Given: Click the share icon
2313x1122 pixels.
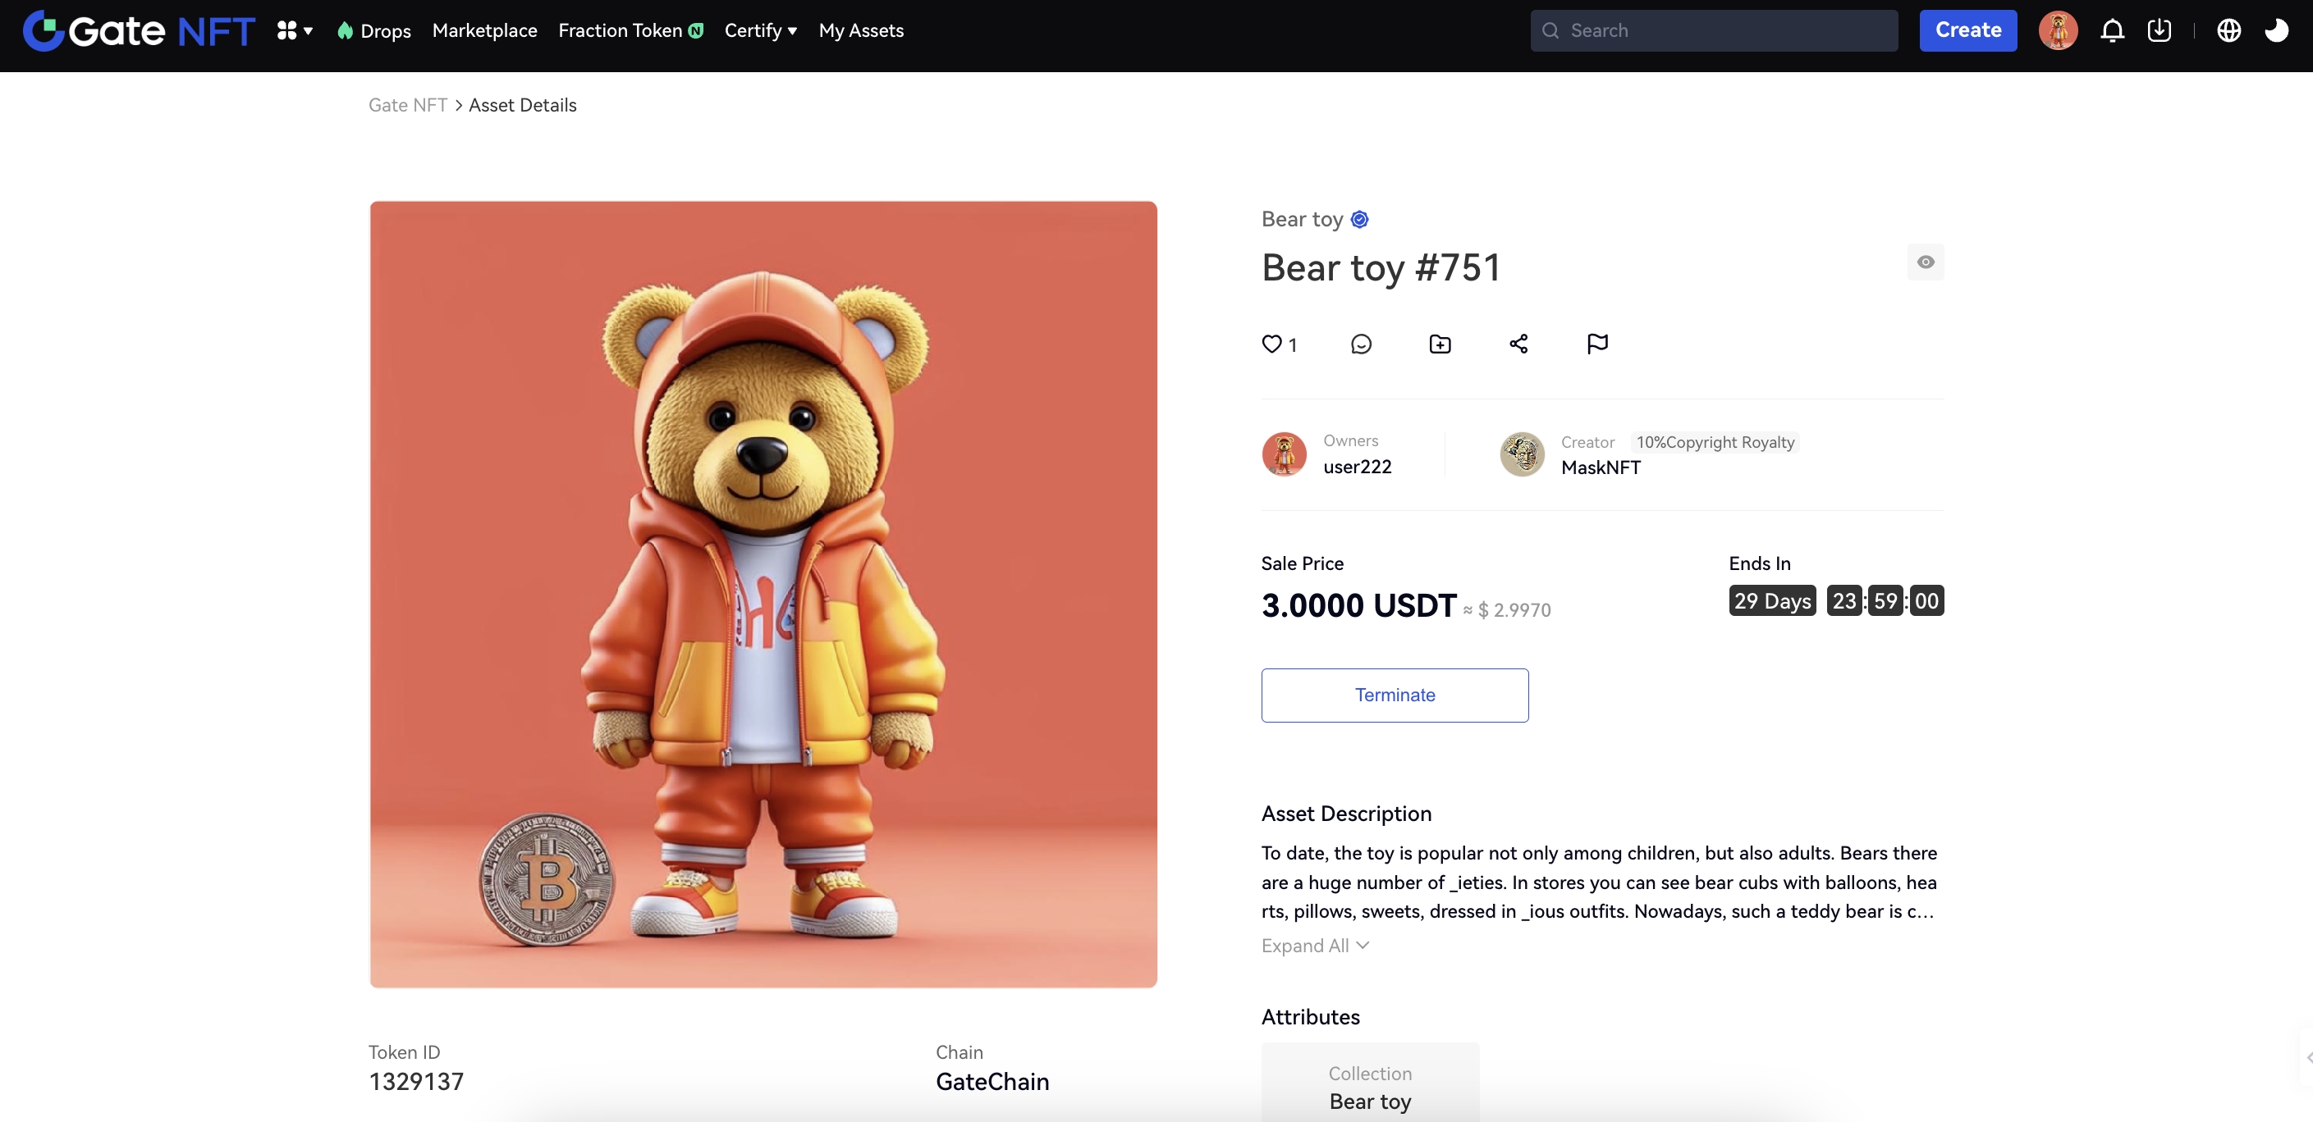Looking at the screenshot, I should point(1518,344).
